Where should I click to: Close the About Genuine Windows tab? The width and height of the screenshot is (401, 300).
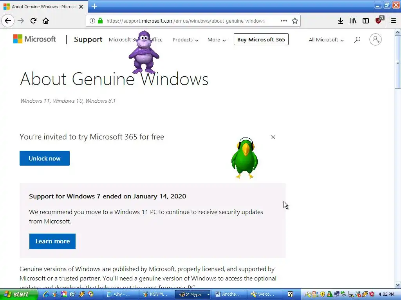tap(81, 7)
